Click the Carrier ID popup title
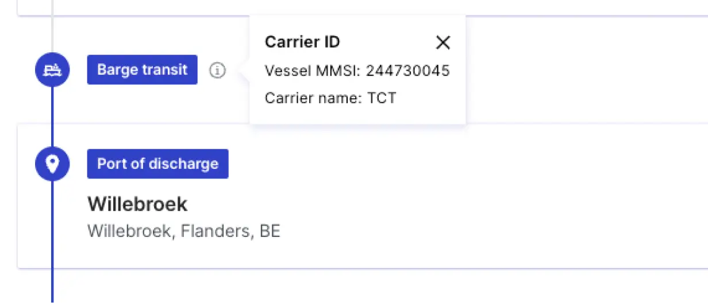 302,42
